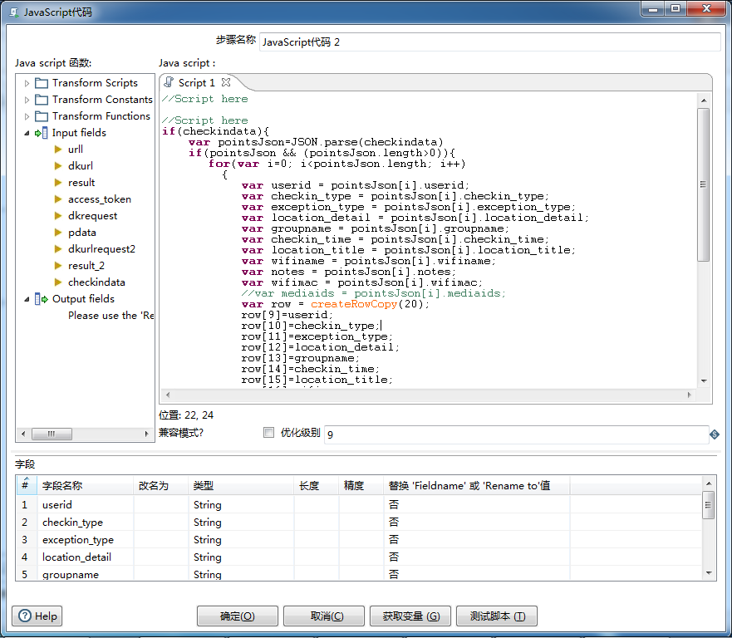Viewport: 732px width, 638px height.
Task: Sort by the 字段名称 column header
Action: 86,486
